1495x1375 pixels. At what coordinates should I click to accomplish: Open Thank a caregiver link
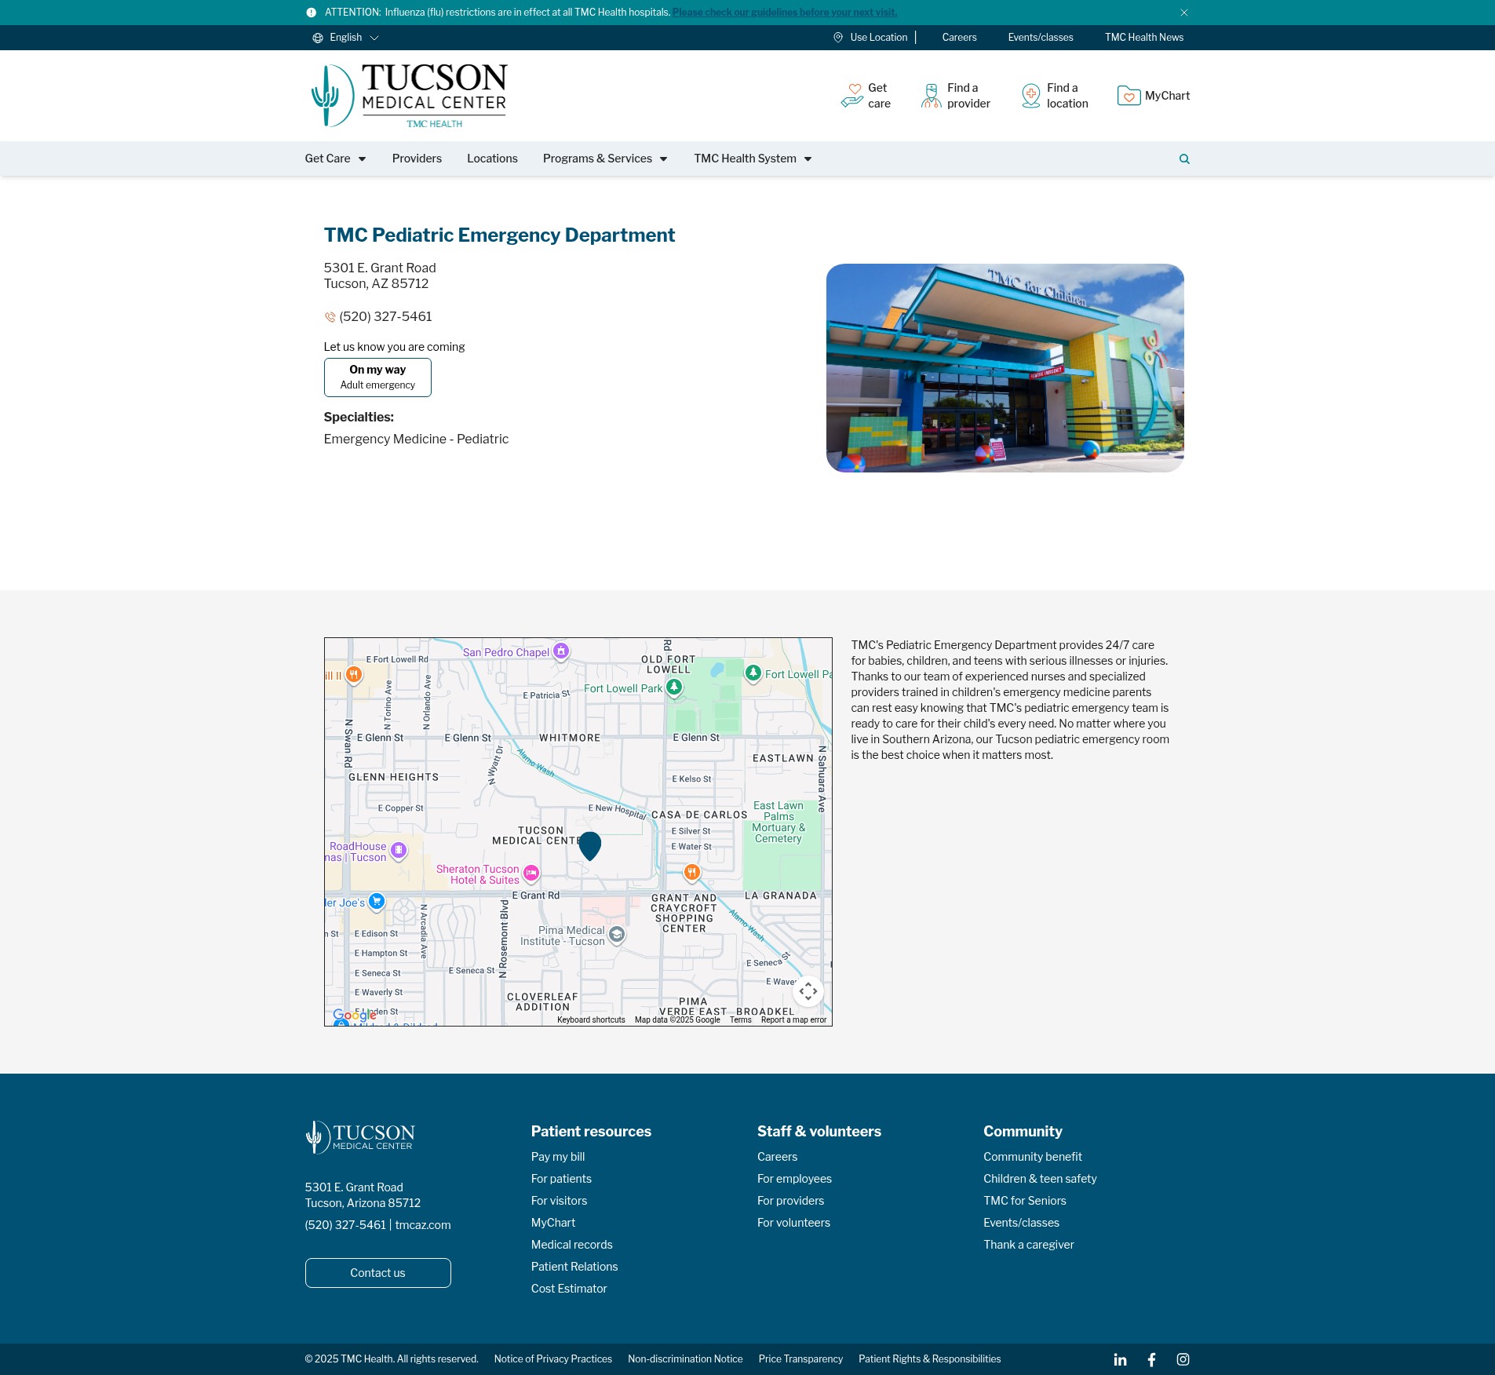click(1029, 1245)
